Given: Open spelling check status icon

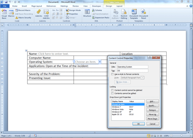Looking at the screenshot, I should coord(29,136).
